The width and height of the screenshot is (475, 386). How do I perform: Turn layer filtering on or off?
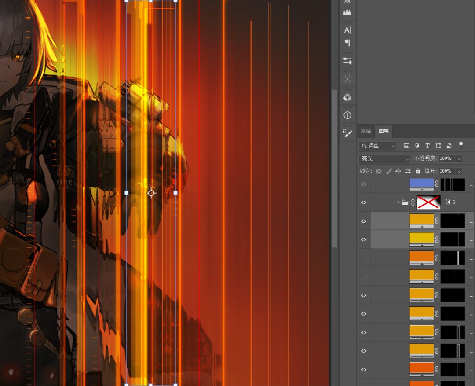pos(460,145)
